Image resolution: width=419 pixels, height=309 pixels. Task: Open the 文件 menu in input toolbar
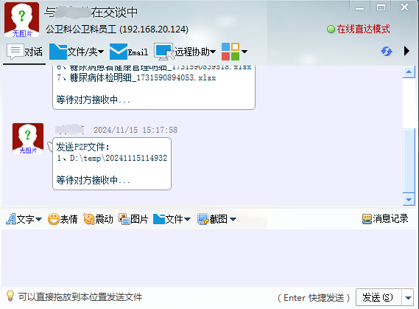click(x=172, y=219)
